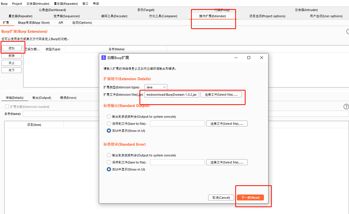Image resolution: width=349 pixels, height=214 pixels.
Task: Maximize the Load Burp Extension dialog
Action: [x=249, y=58]
